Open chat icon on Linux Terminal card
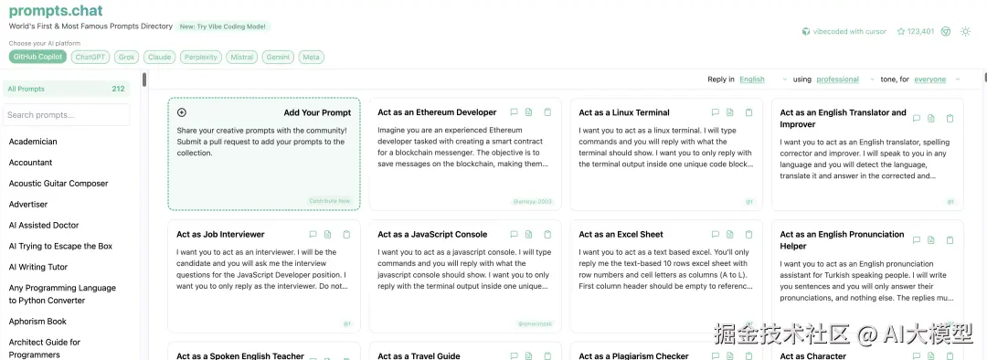Image resolution: width=987 pixels, height=360 pixels. tap(715, 112)
